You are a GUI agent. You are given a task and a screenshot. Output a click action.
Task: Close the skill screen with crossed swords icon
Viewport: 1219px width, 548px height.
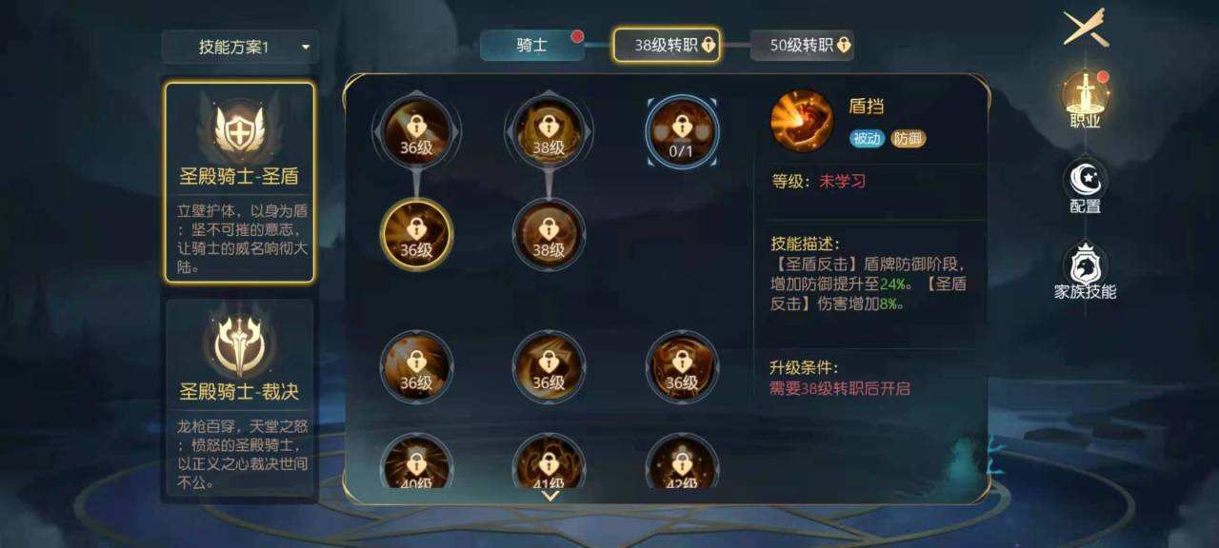[x=1086, y=27]
